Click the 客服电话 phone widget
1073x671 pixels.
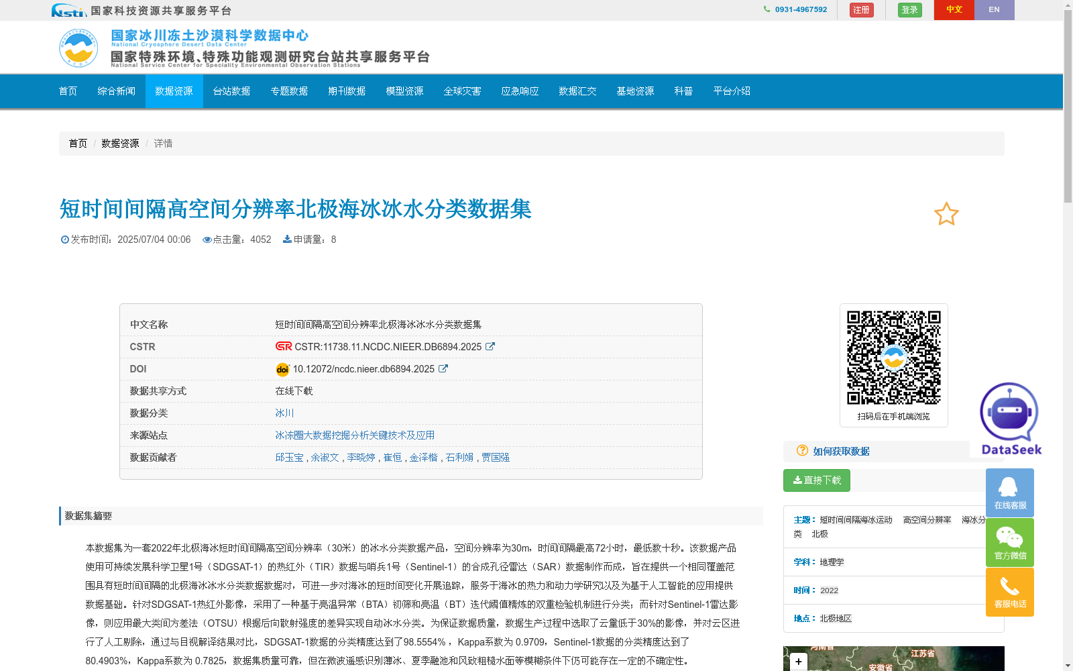[x=1010, y=592]
